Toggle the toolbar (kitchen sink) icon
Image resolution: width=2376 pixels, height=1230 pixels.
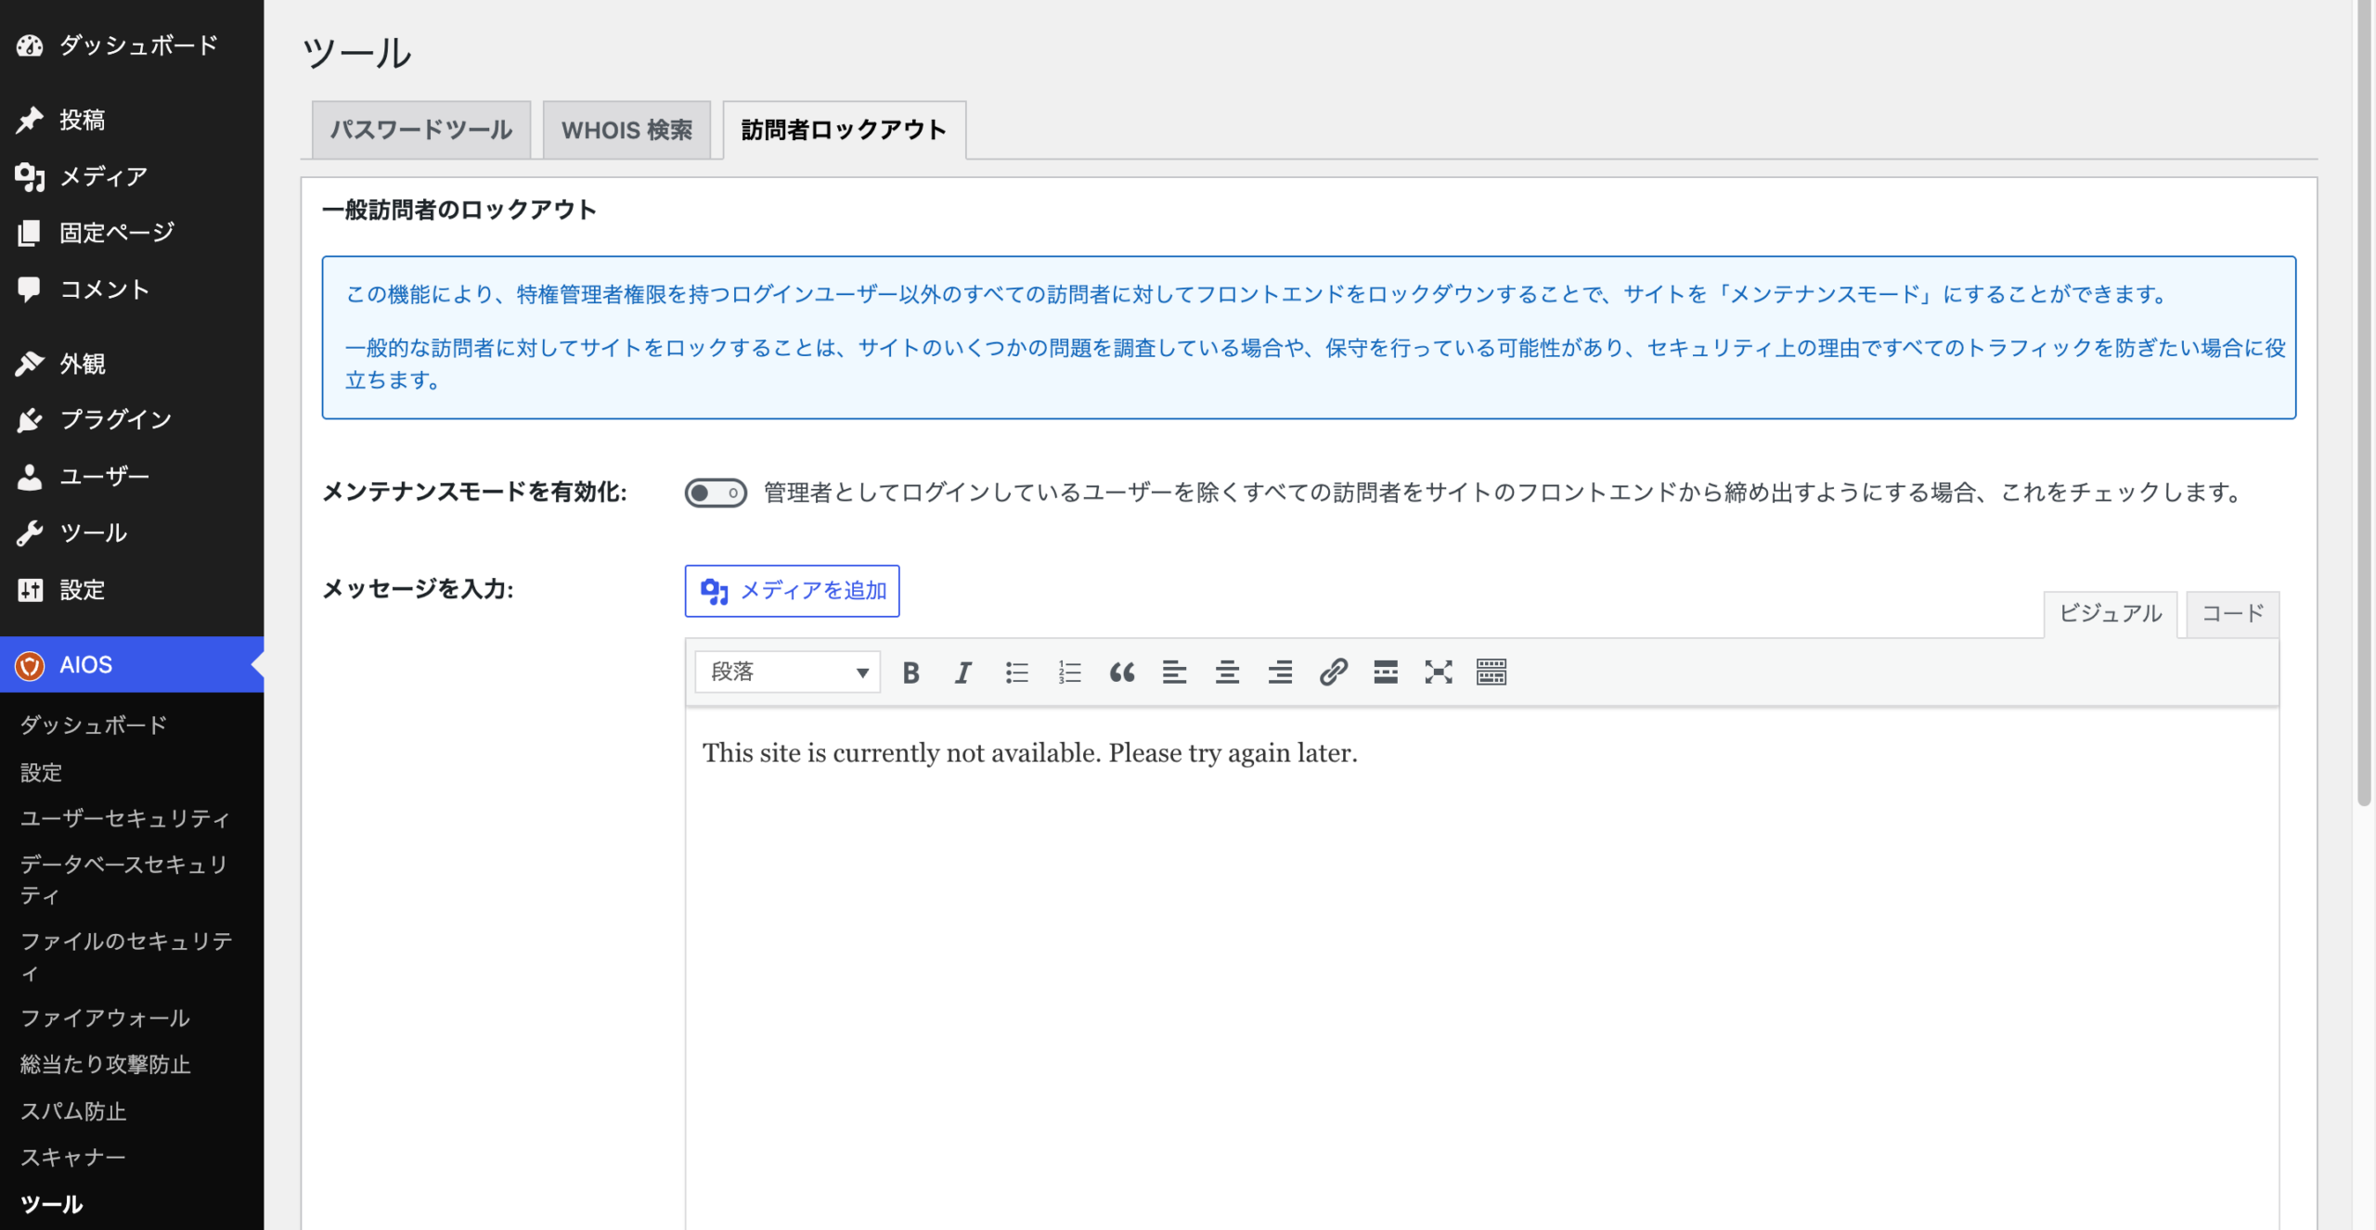[x=1491, y=673]
